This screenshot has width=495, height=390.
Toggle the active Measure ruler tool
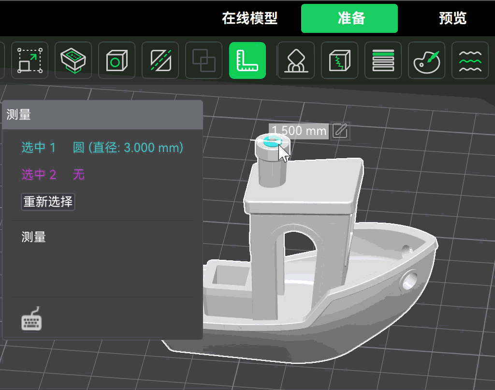click(247, 60)
